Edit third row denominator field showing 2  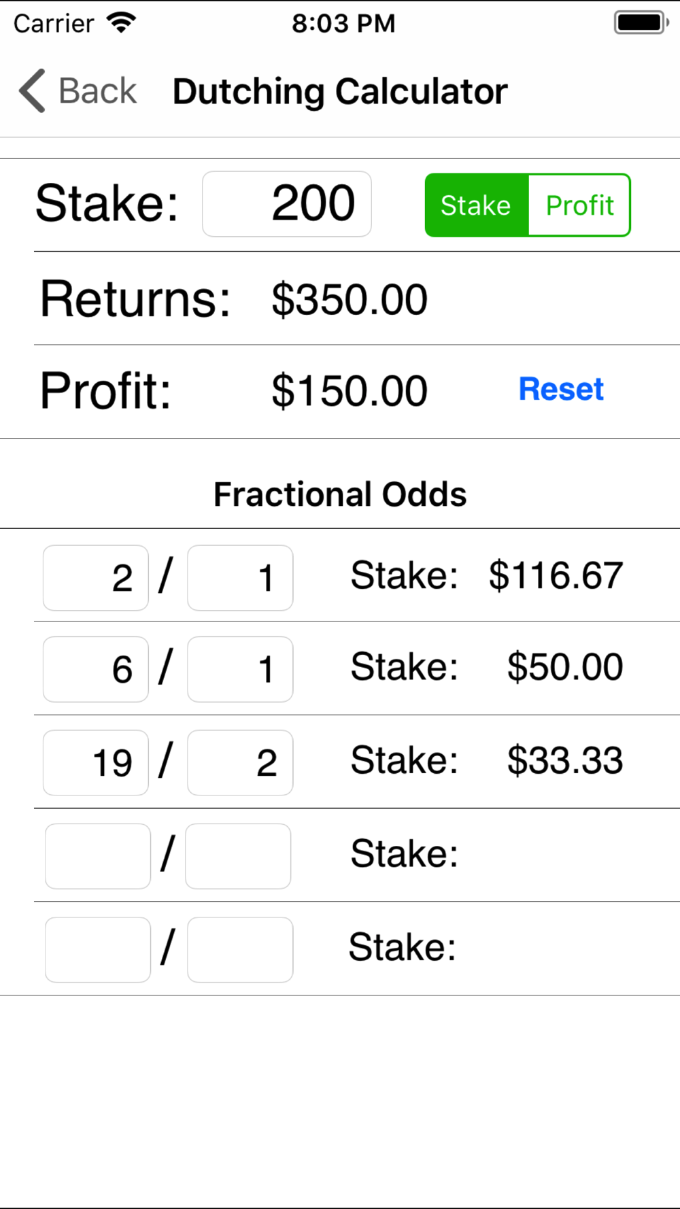click(240, 763)
